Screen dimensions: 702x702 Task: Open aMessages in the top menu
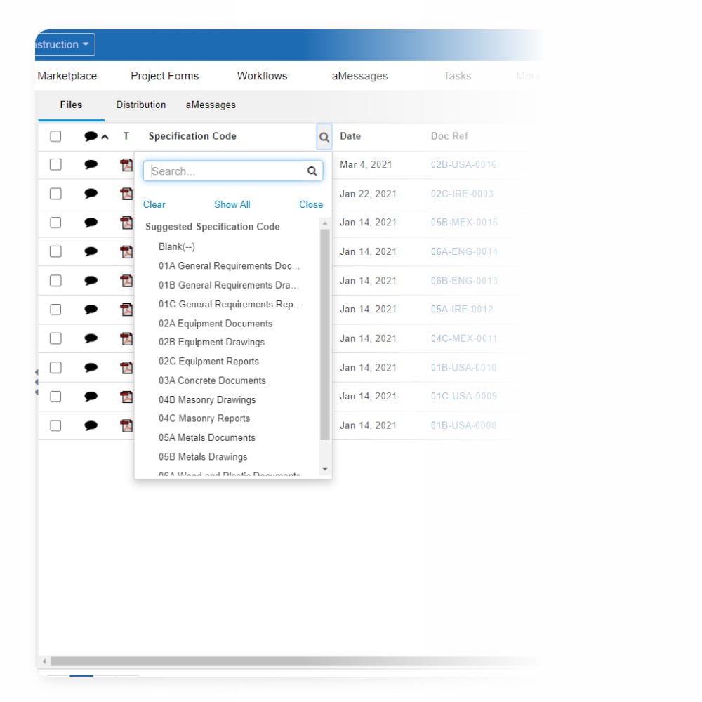click(359, 76)
